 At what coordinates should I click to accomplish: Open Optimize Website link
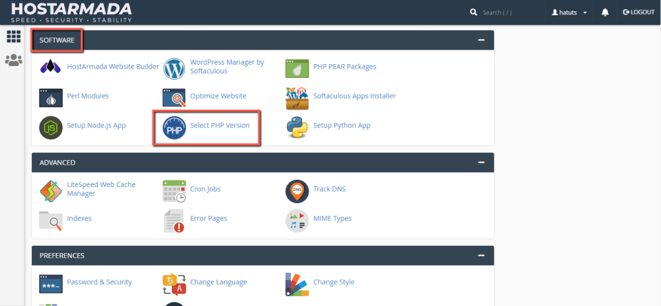(x=218, y=96)
